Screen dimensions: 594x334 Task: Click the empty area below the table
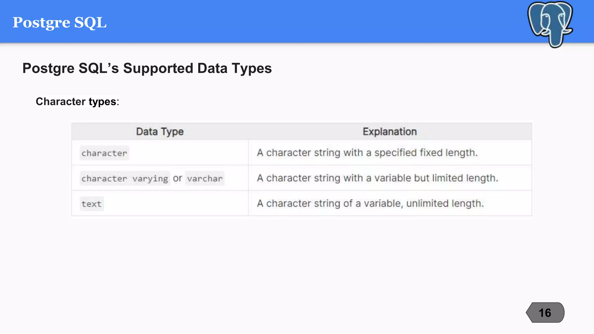[x=290, y=261]
